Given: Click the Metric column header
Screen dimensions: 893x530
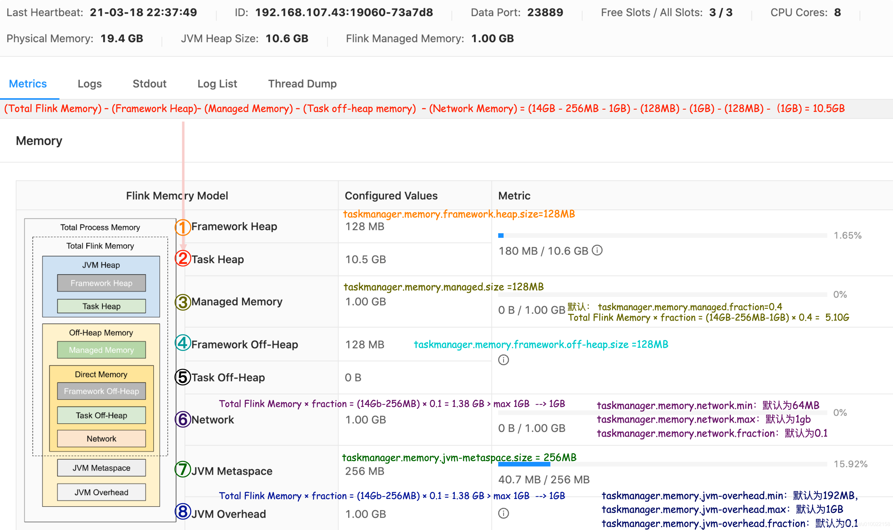Looking at the screenshot, I should (x=514, y=196).
